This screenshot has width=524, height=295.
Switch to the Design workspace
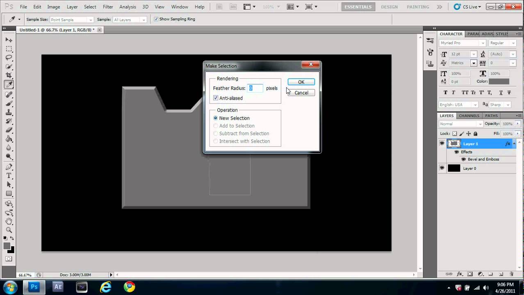[x=389, y=7]
